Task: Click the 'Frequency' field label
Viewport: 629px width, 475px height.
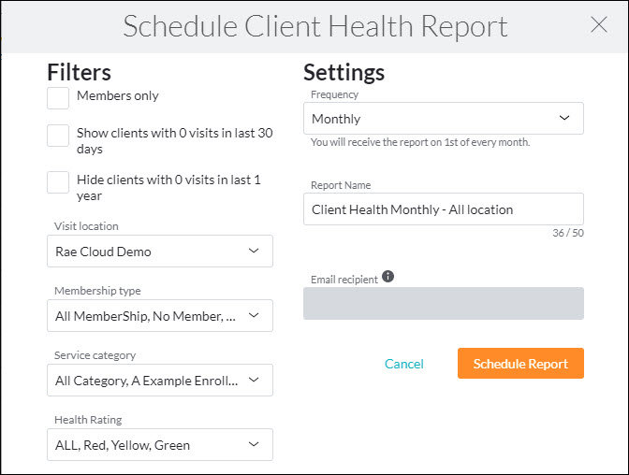Action: pyautogui.click(x=334, y=94)
